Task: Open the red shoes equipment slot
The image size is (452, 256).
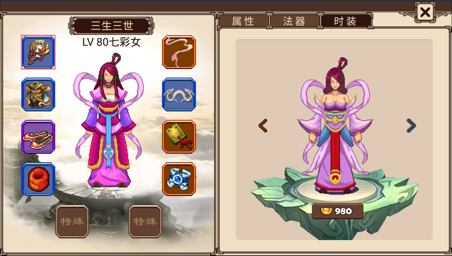Action: coord(38,137)
